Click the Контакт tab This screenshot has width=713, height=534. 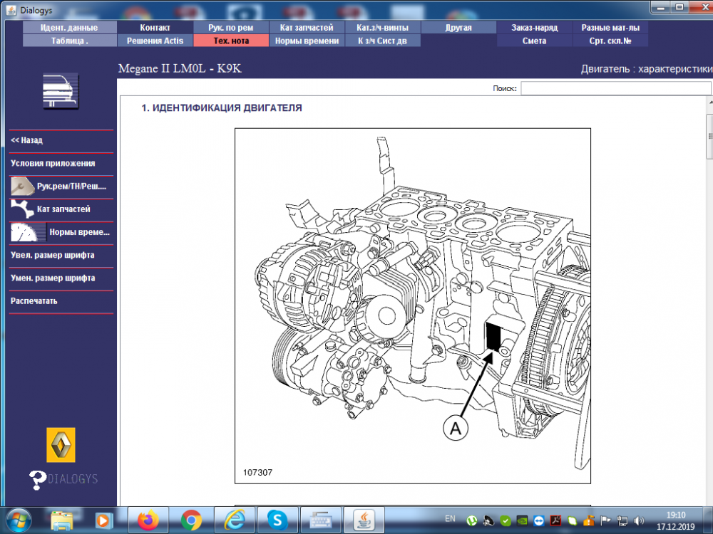[155, 28]
